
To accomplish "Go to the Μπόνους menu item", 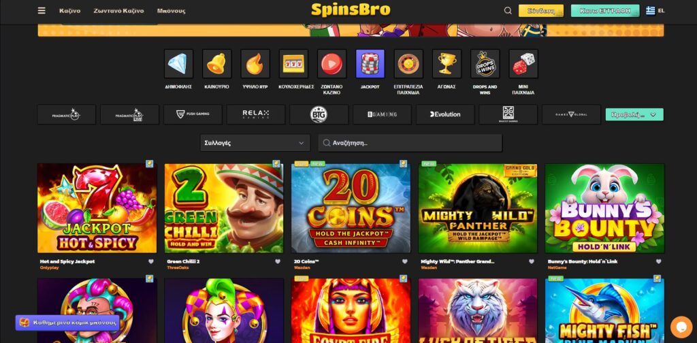I will (x=171, y=11).
